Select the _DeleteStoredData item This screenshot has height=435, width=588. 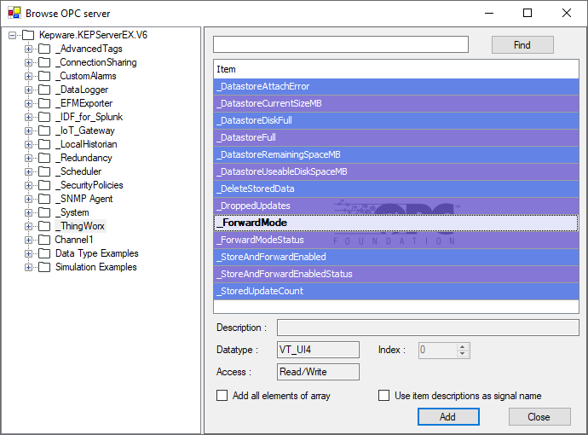click(396, 188)
